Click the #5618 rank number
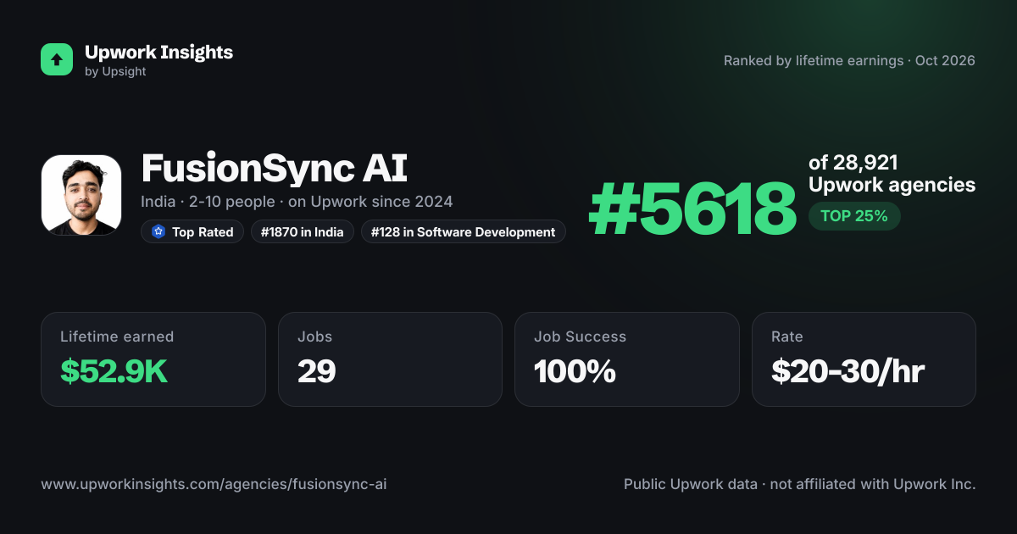 coord(693,209)
